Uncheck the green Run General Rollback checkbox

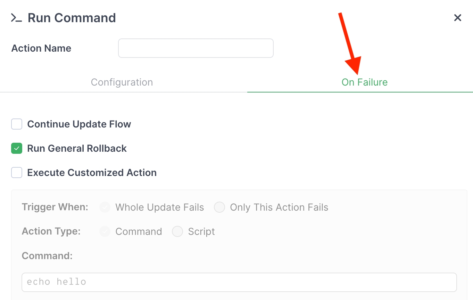coord(17,148)
